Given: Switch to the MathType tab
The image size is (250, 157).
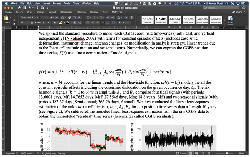Looking at the screenshot, I should pyautogui.click(x=117, y=12).
